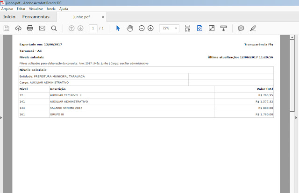The width and height of the screenshot is (299, 193).
Task: Go to previous page arrow
Action: 71,28
